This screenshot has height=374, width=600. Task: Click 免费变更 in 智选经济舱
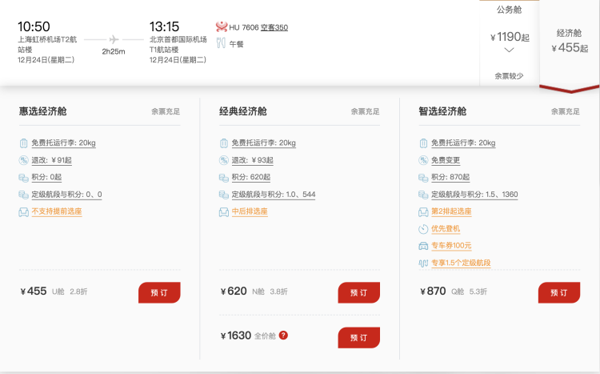click(x=447, y=160)
